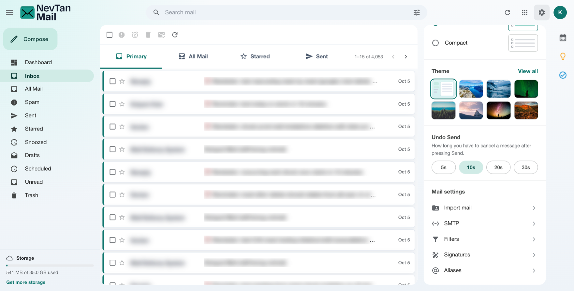Switch to the All Mail tab

[x=193, y=56]
